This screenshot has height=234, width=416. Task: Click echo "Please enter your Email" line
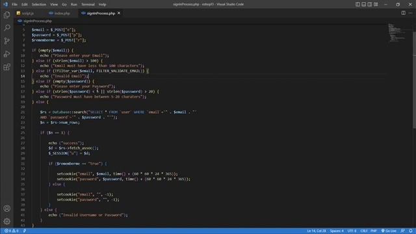(75, 55)
